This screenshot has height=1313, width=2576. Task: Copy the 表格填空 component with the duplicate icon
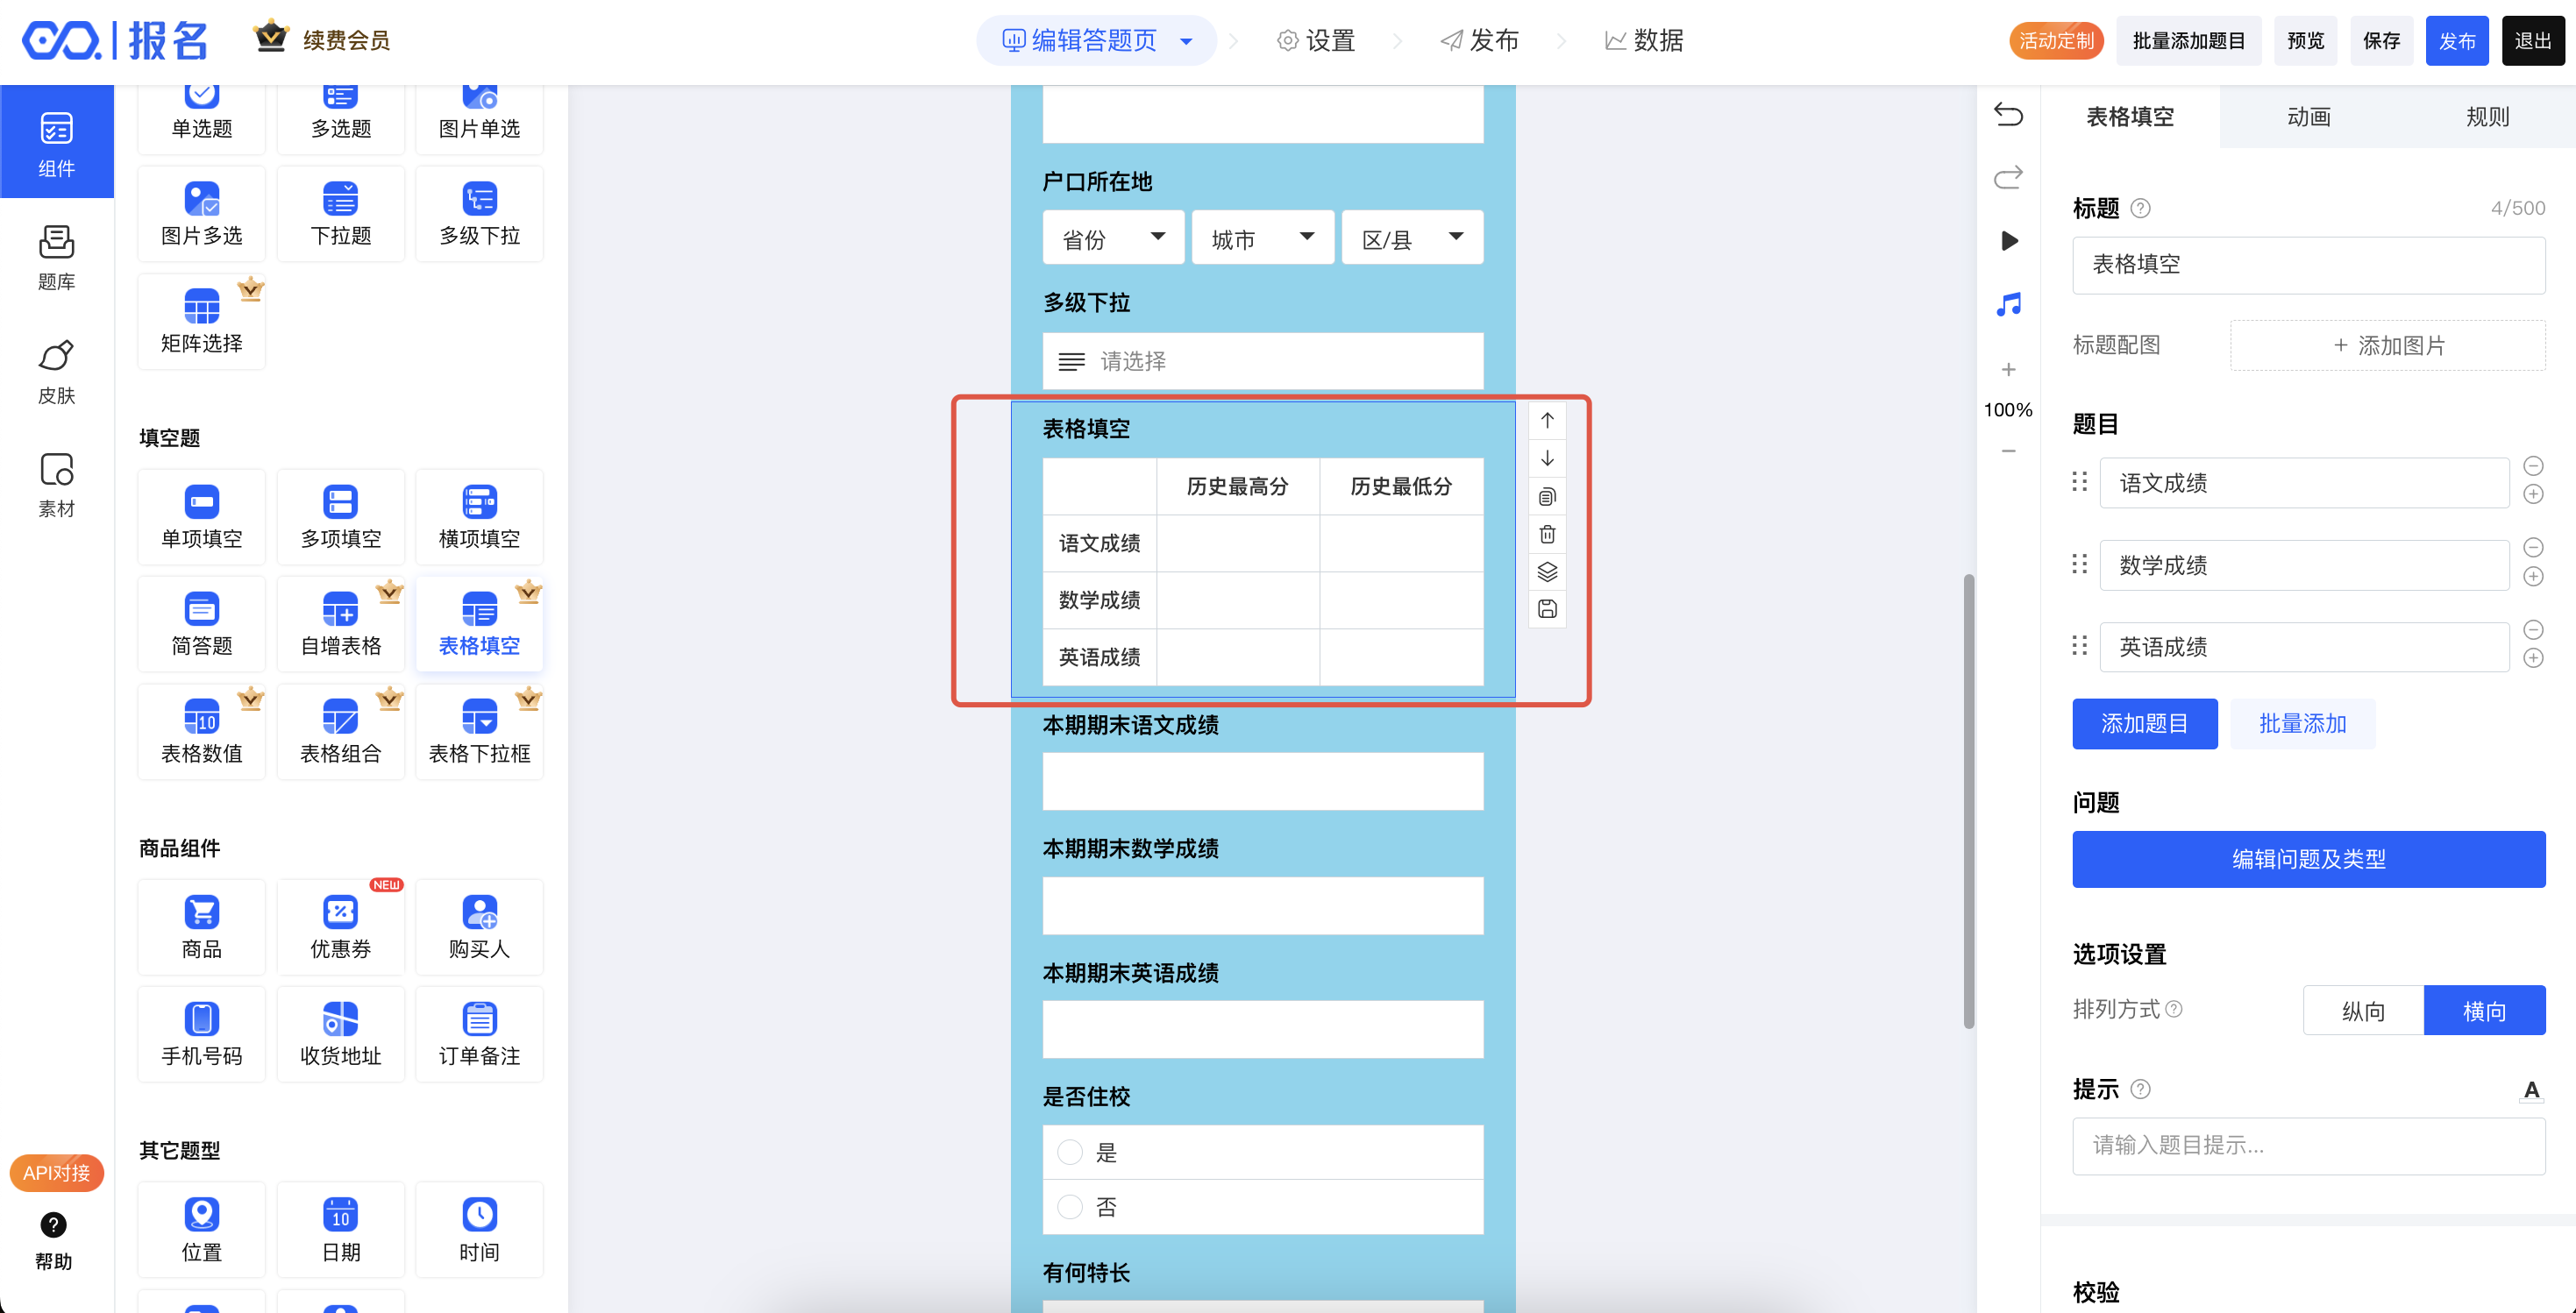[1547, 496]
